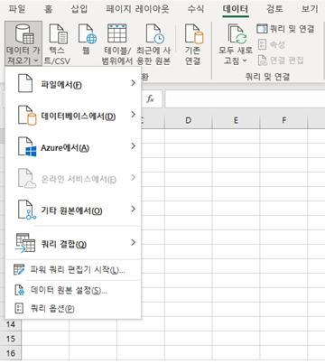Expand 파일에서 submenu arrow
Viewport: 325px width, 364px height.
tap(134, 83)
